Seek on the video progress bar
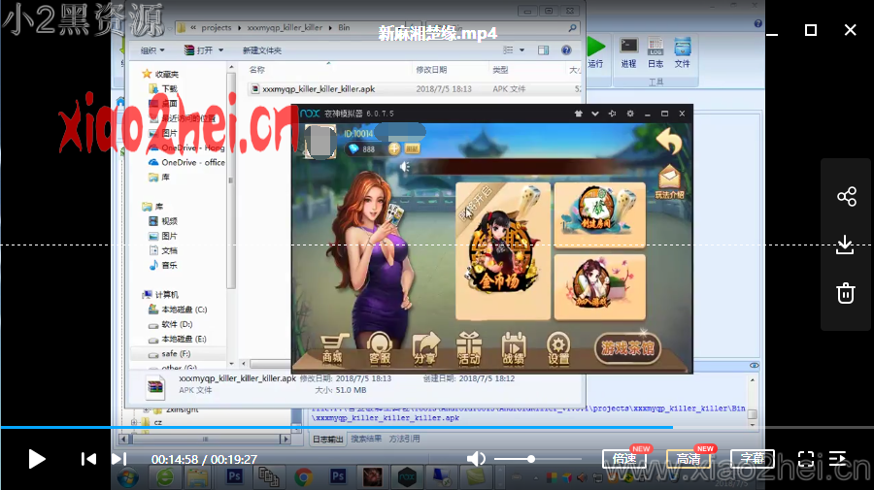Viewport: 874px width, 490px height. tap(437, 427)
